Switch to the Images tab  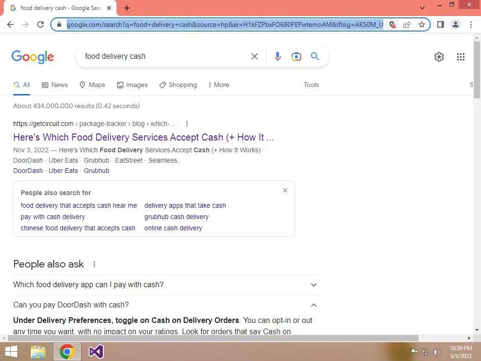point(132,85)
